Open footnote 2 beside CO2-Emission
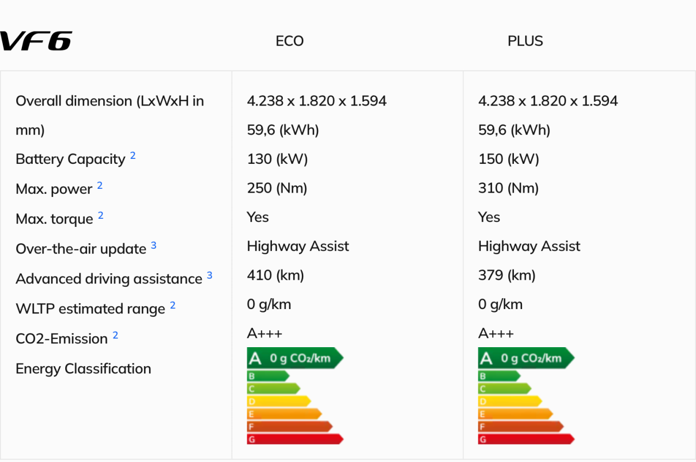 (115, 336)
